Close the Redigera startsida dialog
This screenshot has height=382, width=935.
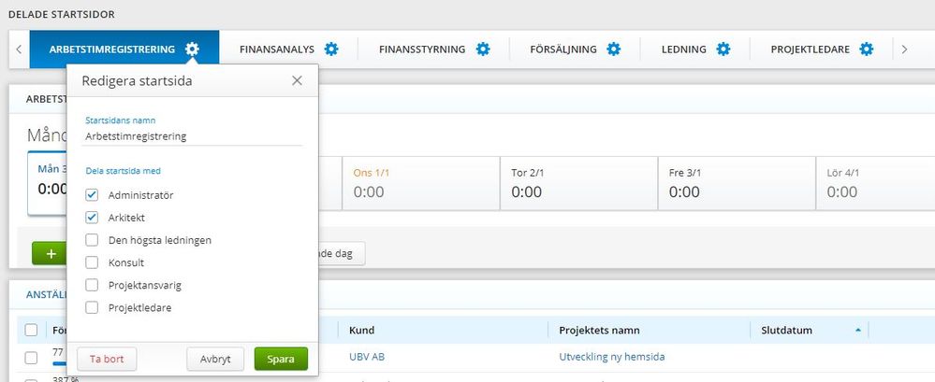[x=297, y=81]
